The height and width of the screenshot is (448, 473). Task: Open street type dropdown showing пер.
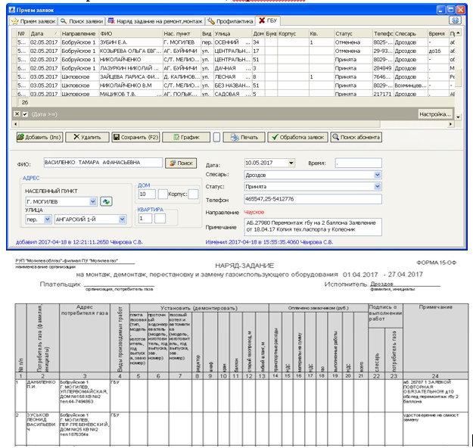click(48, 219)
